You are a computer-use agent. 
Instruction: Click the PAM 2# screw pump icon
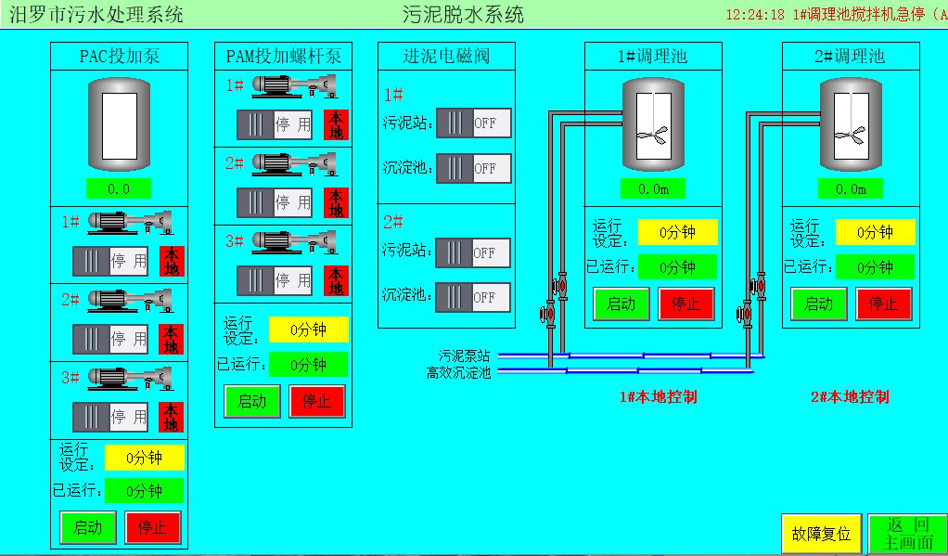(x=293, y=163)
